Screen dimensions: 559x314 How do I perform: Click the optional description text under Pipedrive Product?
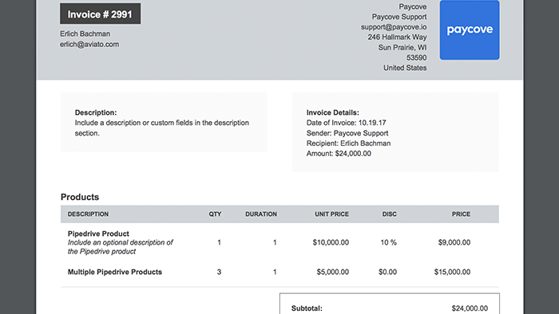pos(120,247)
